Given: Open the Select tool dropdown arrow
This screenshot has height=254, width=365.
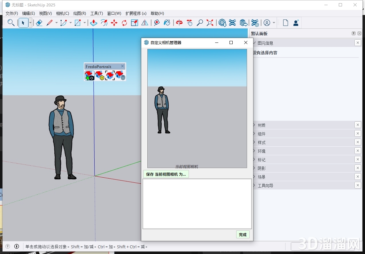Looking at the screenshot, I should coord(30,23).
